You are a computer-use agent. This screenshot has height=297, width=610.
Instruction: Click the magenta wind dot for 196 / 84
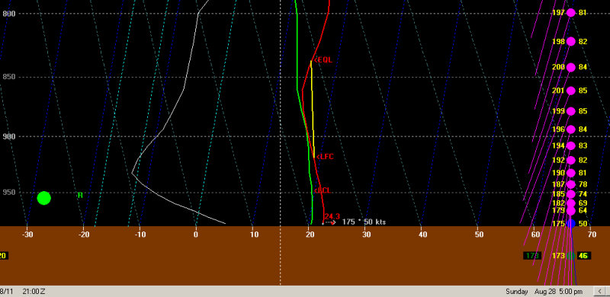pyautogui.click(x=570, y=129)
